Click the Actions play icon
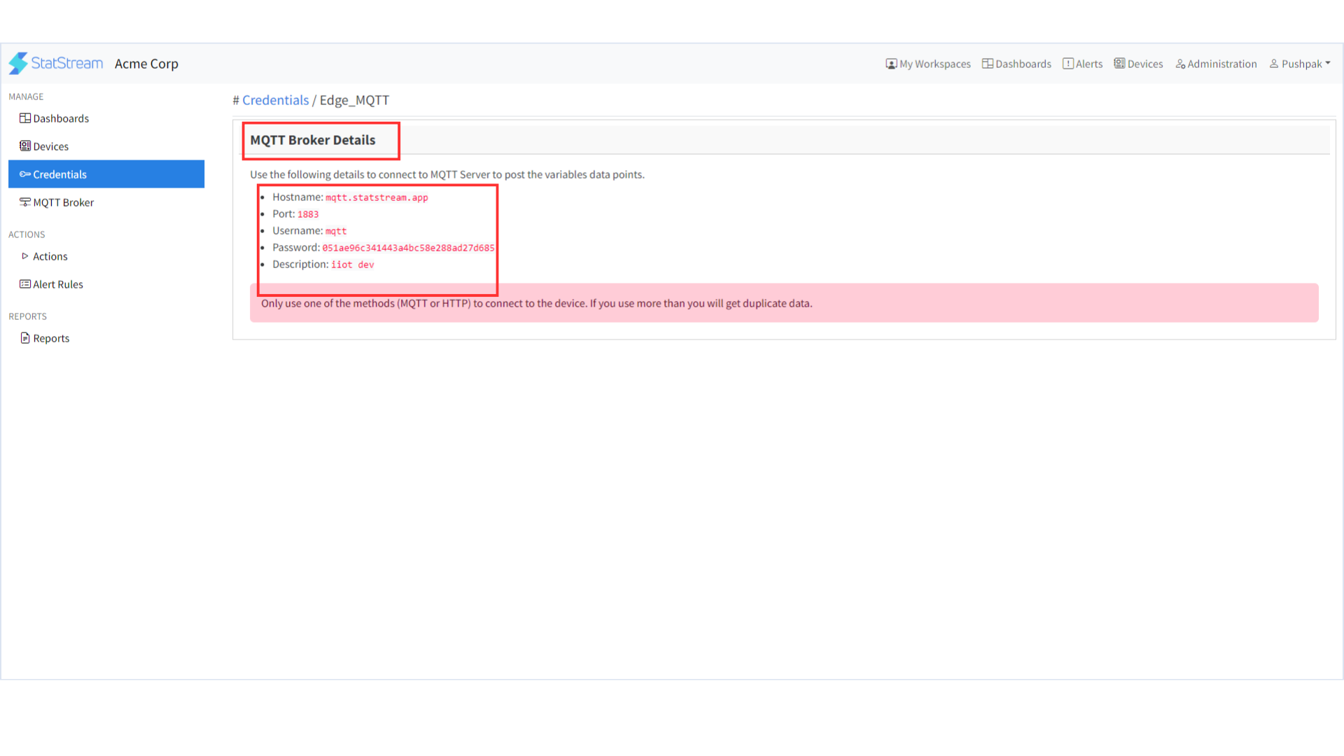This screenshot has height=756, width=1344. (x=27, y=256)
